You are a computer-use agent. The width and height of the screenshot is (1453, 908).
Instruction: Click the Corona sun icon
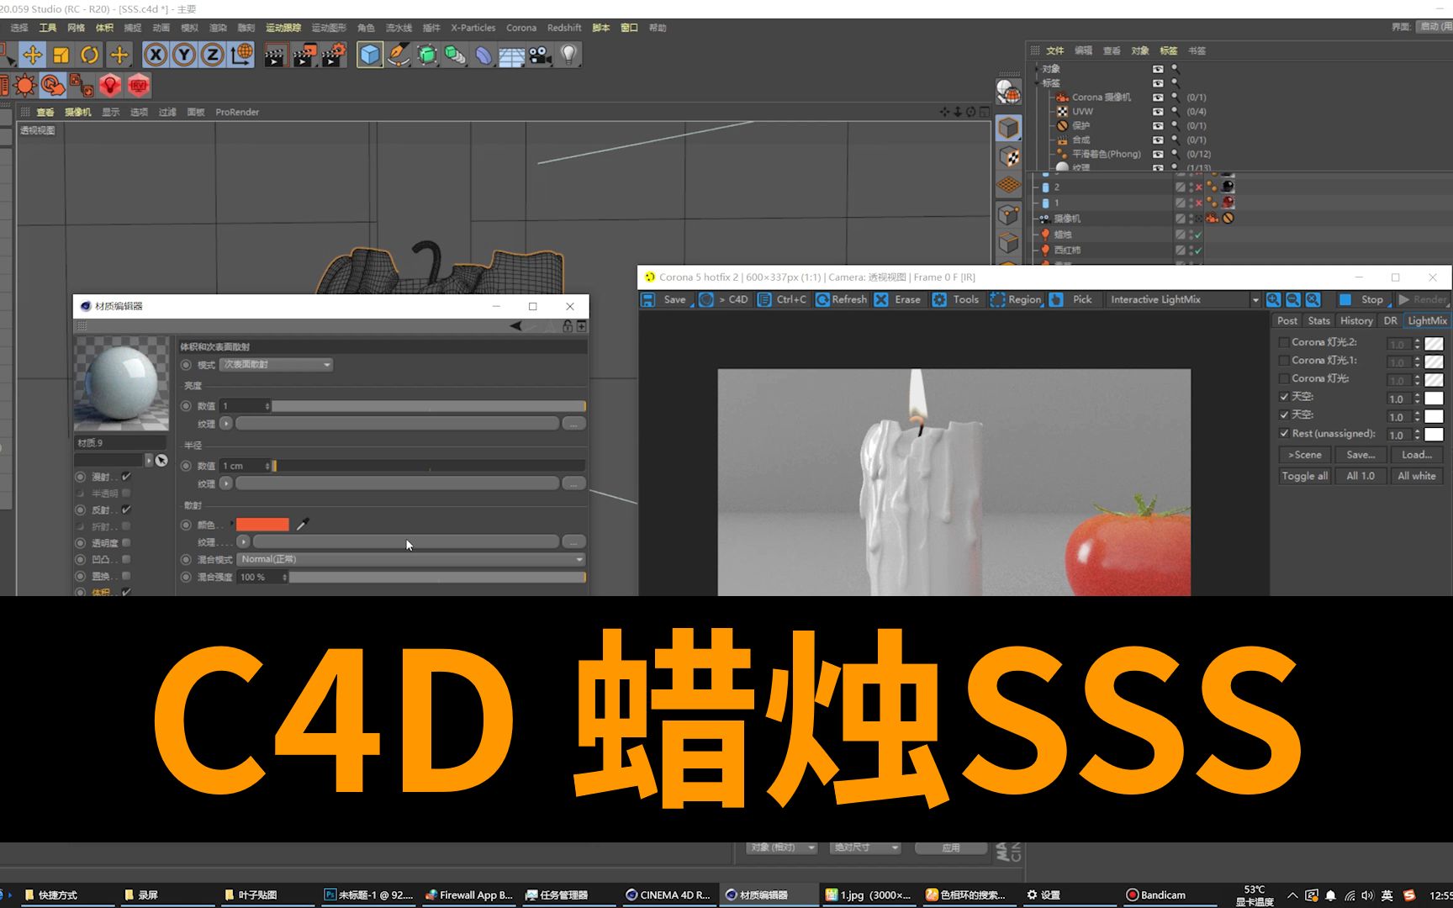[x=25, y=86]
